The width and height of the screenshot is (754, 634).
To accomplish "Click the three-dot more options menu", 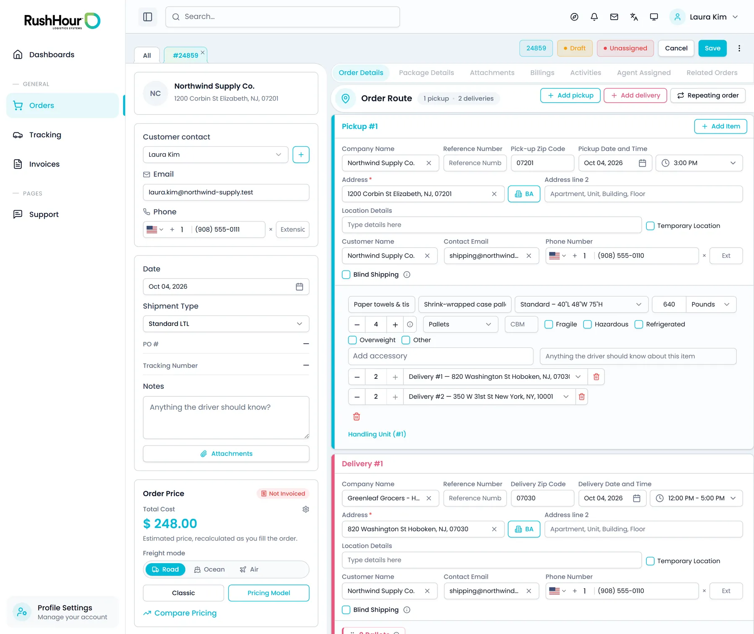I will pos(739,48).
